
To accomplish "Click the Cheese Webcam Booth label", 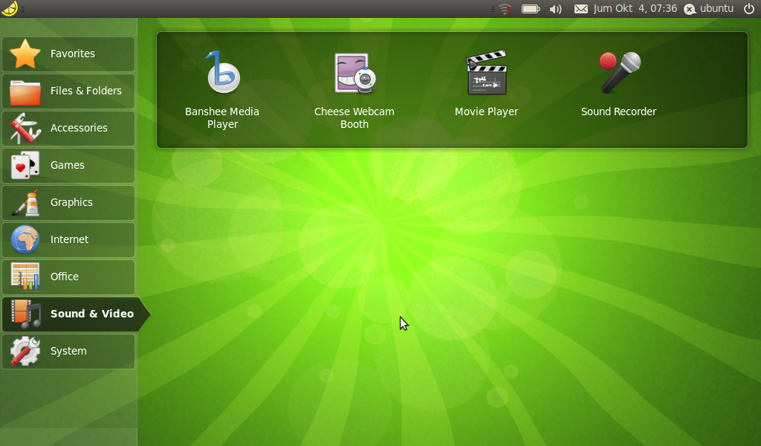I will pyautogui.click(x=354, y=118).
